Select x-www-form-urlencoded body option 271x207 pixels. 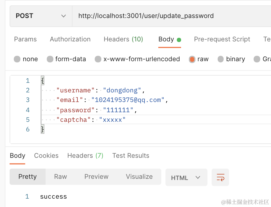point(98,59)
